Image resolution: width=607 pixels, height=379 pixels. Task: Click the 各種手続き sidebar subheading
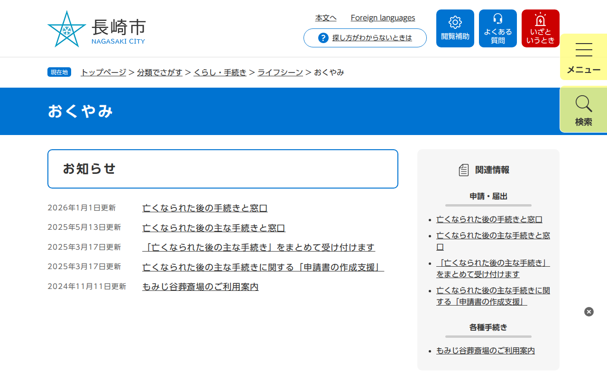pos(488,327)
